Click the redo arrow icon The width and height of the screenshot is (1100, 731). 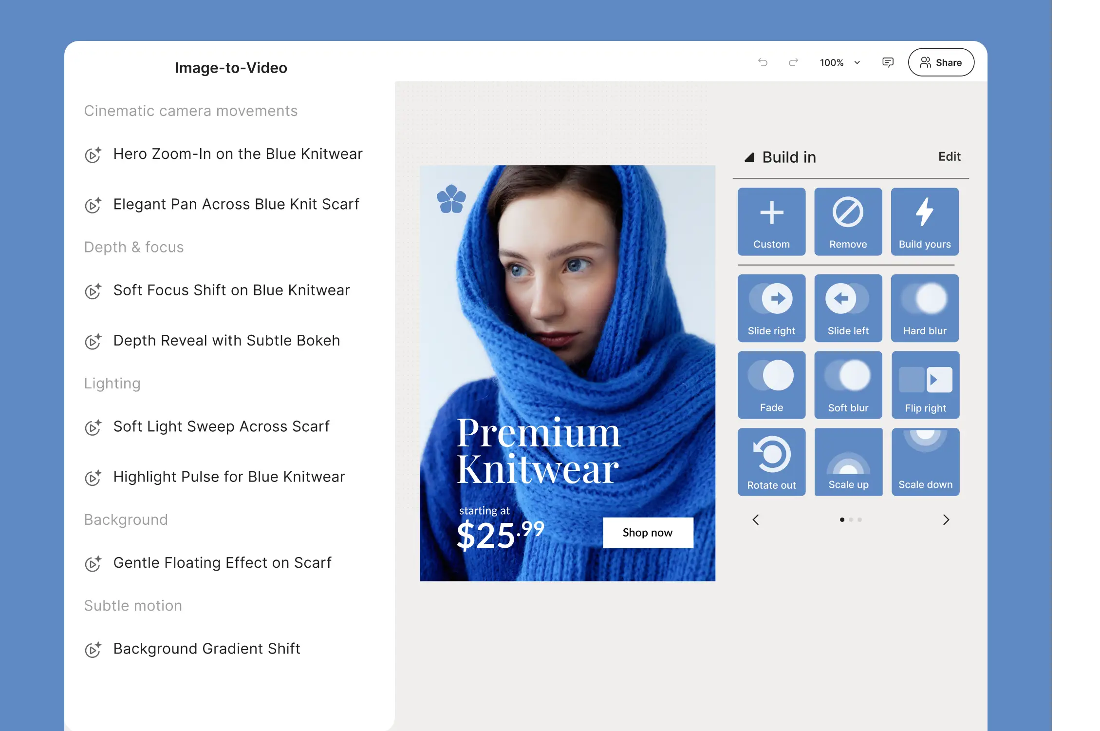(x=793, y=62)
